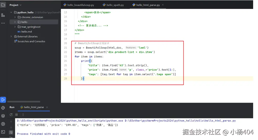Toggle soft-wrap in Run console

[11, 132]
